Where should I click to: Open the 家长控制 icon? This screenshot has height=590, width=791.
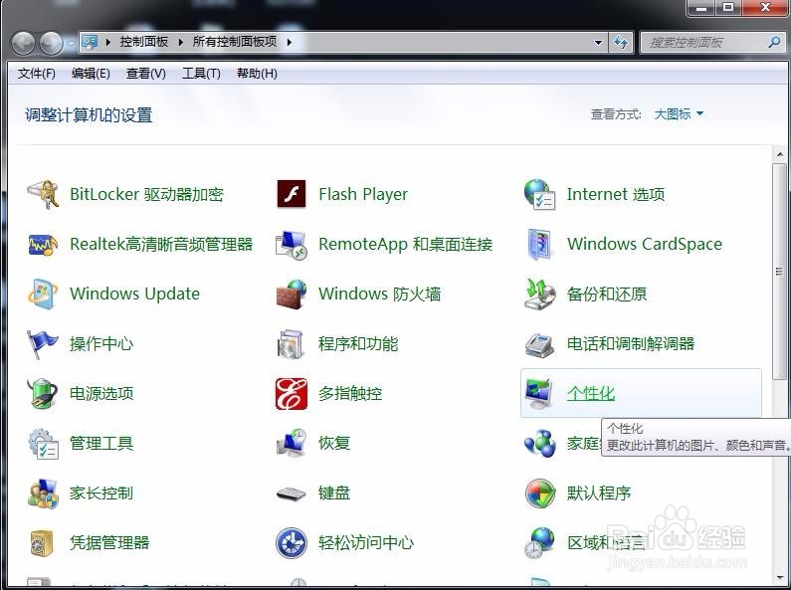(43, 493)
